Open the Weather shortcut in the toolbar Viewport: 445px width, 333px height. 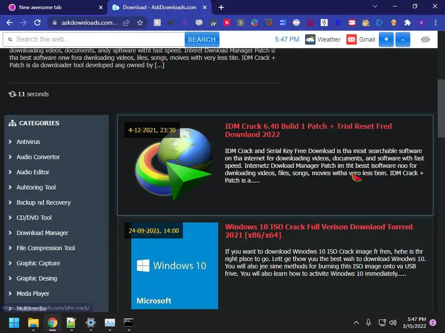point(323,39)
